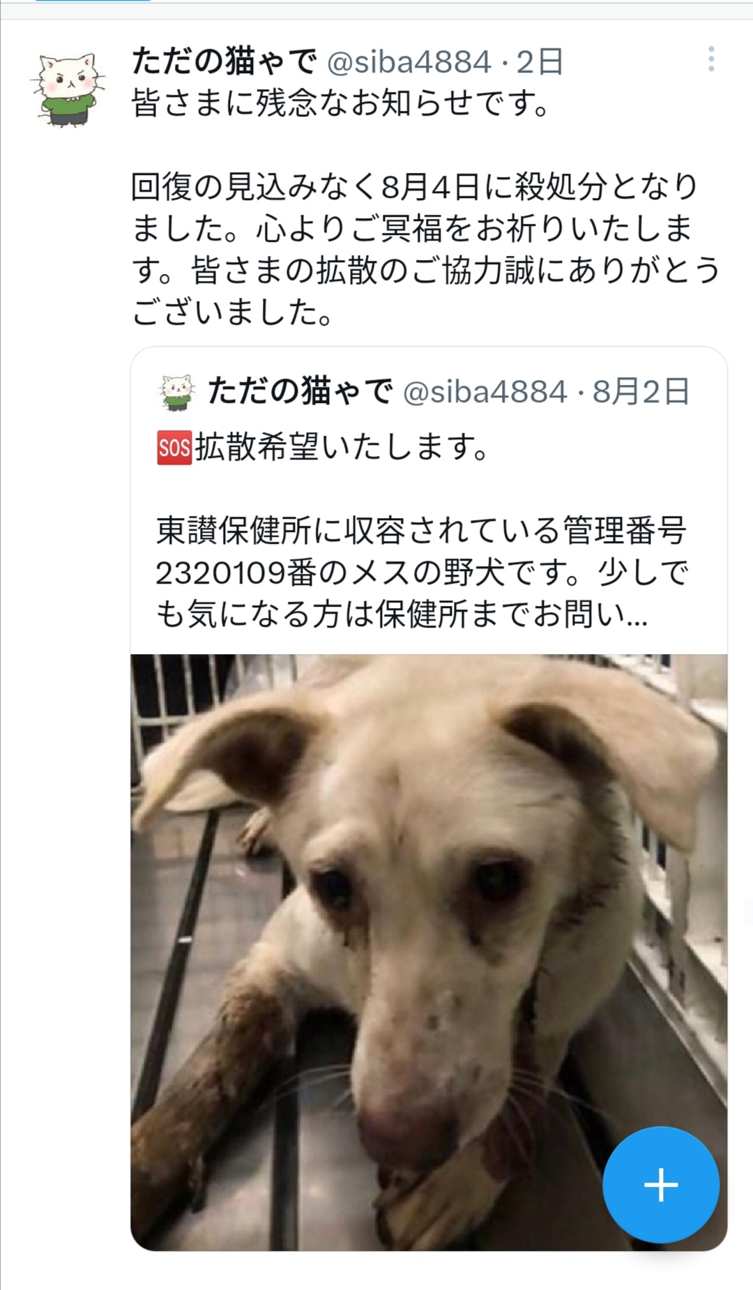
Task: Open the dog photo in the quoted tweet
Action: [x=429, y=952]
